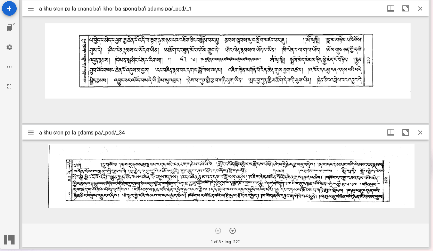Go to the next image in lower window
This screenshot has height=251, width=433.
[x=233, y=231]
